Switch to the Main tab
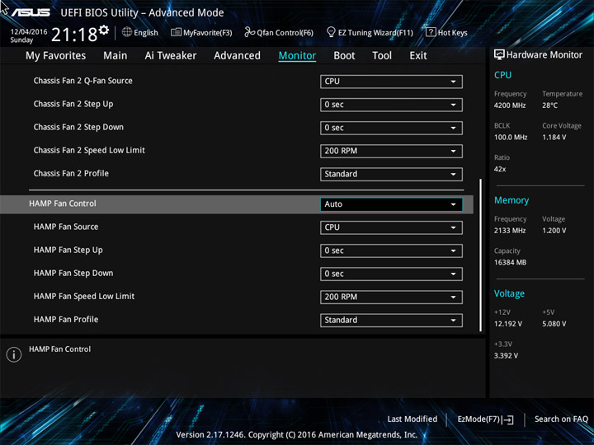Image resolution: width=594 pixels, height=445 pixels. 115,56
